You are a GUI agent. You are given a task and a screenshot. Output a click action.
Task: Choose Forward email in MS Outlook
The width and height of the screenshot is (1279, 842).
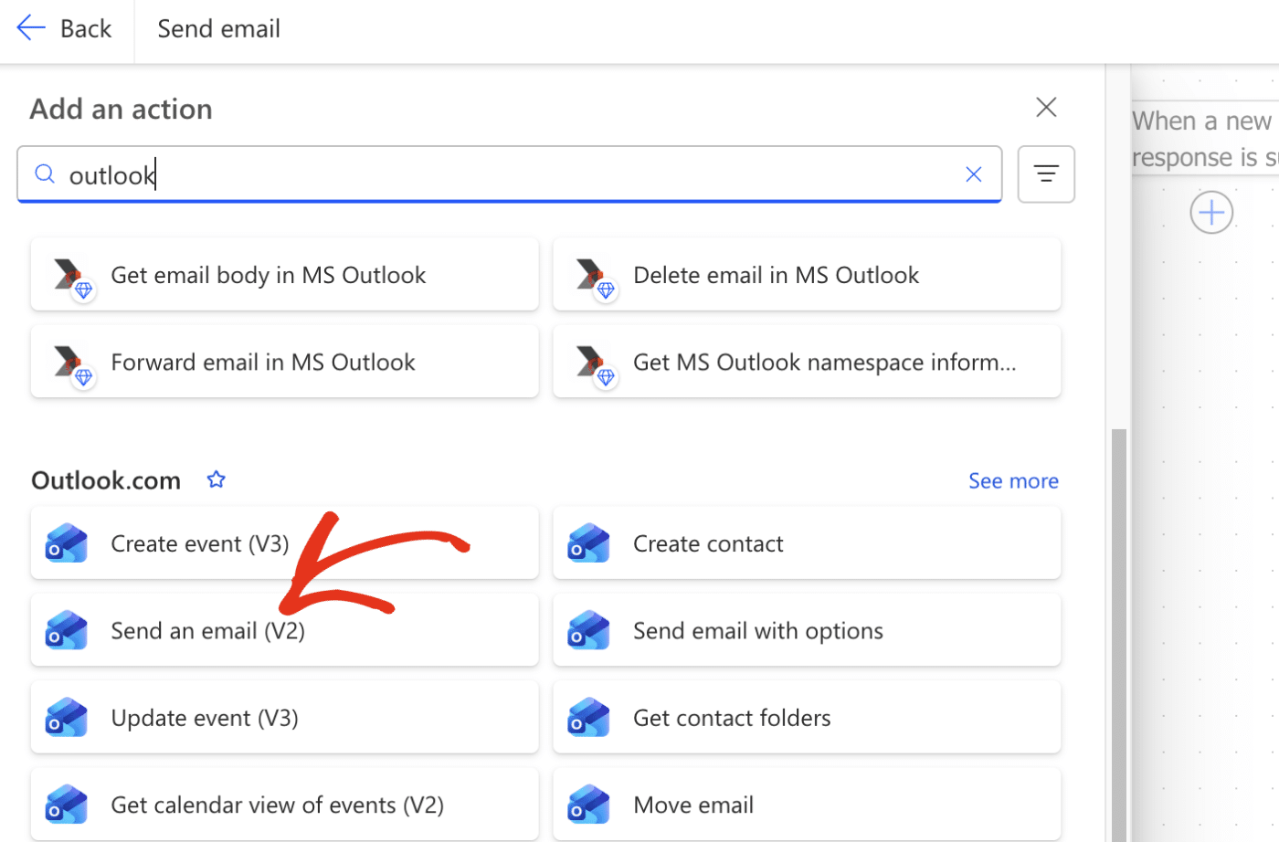point(284,362)
